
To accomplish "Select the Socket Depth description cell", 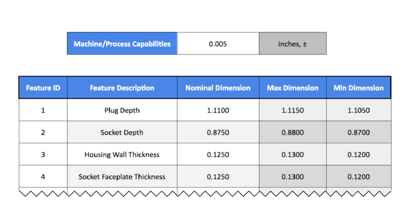I will [x=122, y=132].
